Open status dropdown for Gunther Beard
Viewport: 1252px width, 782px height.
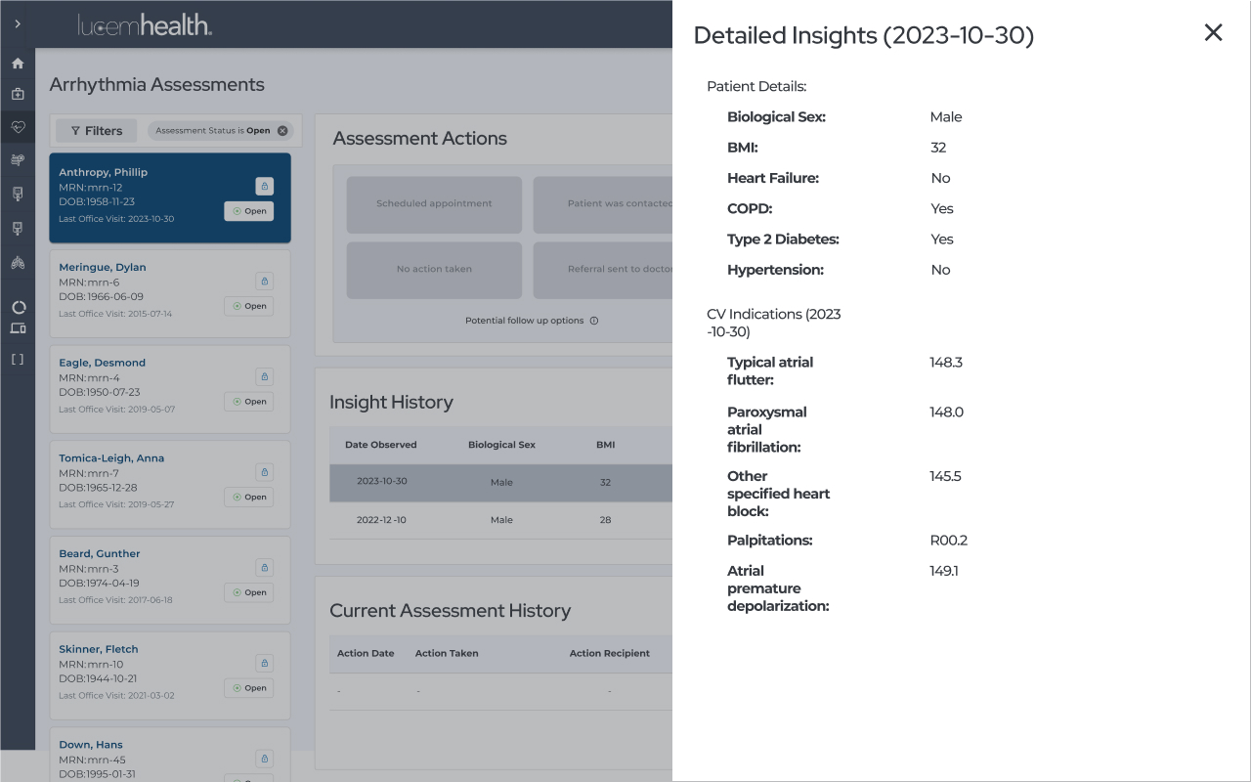point(248,592)
